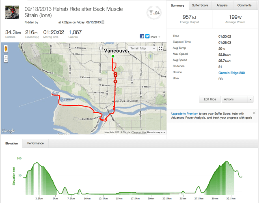The width and height of the screenshot is (259, 203).
Task: Show the Performance chart tab
Action: (35, 143)
